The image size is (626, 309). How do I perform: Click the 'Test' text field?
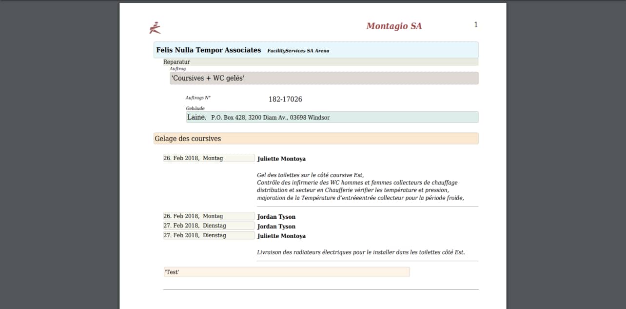pyautogui.click(x=286, y=272)
